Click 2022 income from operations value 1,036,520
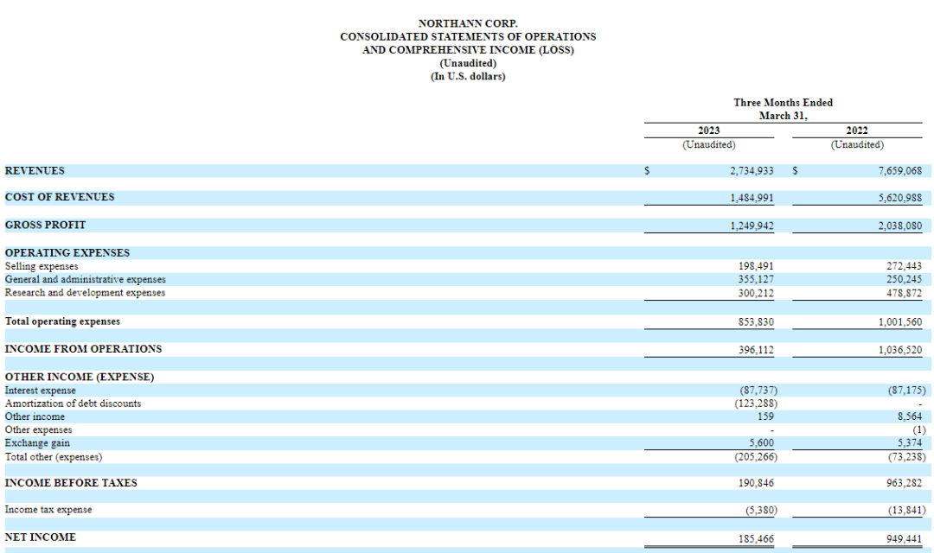The height and width of the screenshot is (553, 934). 899,349
